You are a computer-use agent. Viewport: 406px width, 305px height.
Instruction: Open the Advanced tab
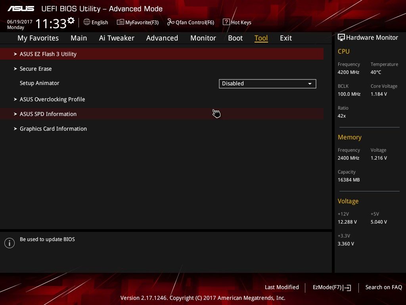click(x=162, y=38)
